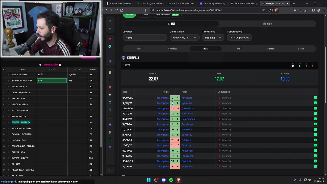Viewport: 327px width, 184px height.
Task: Toggle the green checkbox for Eyüpspor row
Action: pyautogui.click(x=315, y=103)
